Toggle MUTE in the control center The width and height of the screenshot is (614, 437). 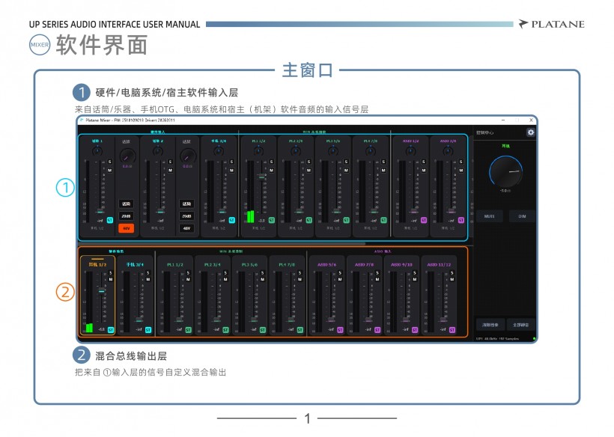click(x=489, y=216)
